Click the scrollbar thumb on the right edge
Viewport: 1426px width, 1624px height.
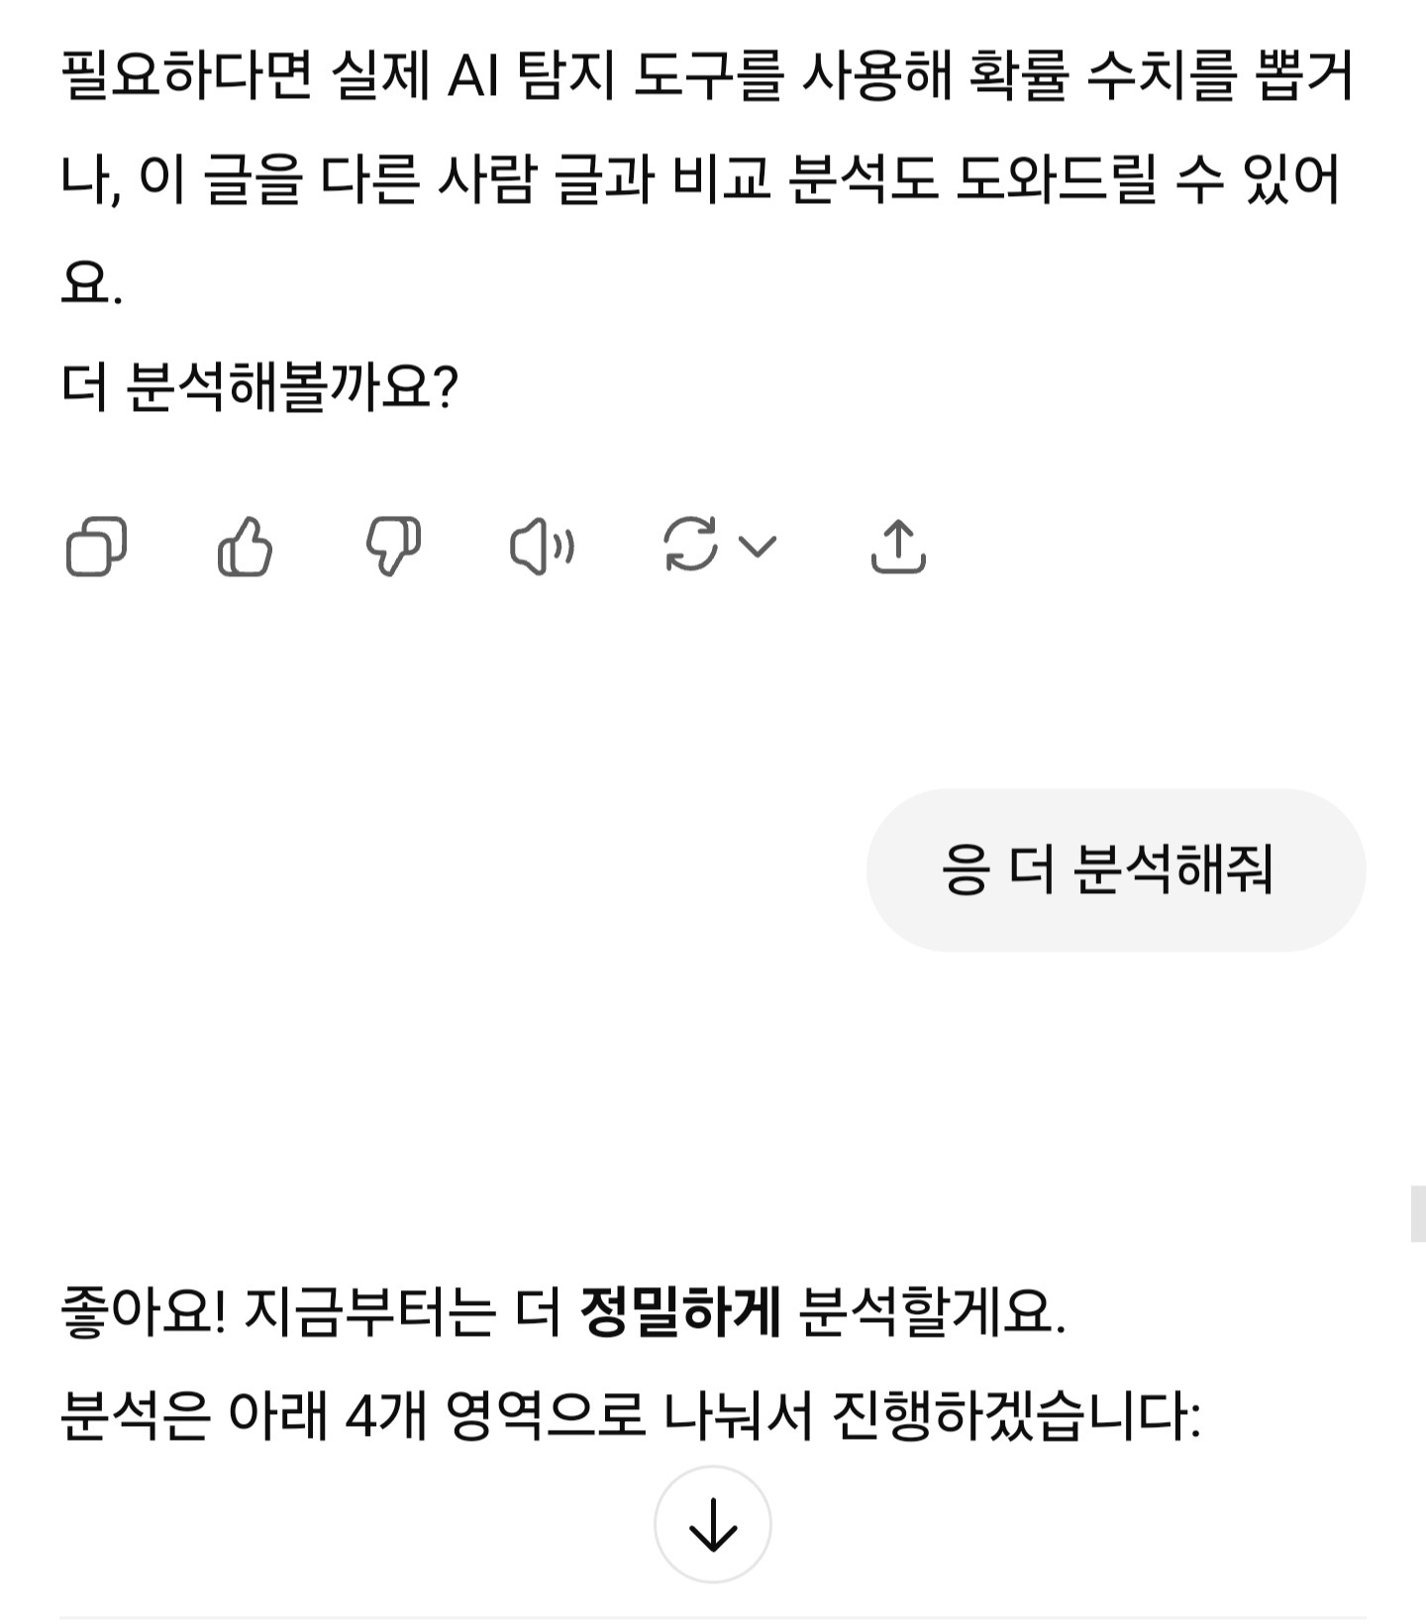coord(1418,1213)
